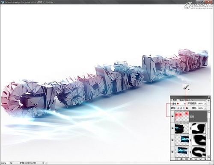Lock all with the padlock icon
Image resolution: width=214 pixels, height=165 pixels.
(187, 108)
